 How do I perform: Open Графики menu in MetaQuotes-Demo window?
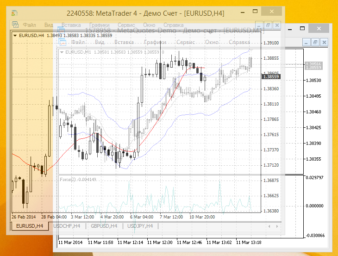155,42
